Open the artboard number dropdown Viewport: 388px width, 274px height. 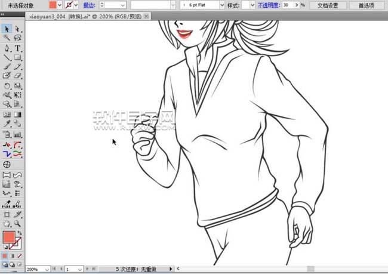79,269
